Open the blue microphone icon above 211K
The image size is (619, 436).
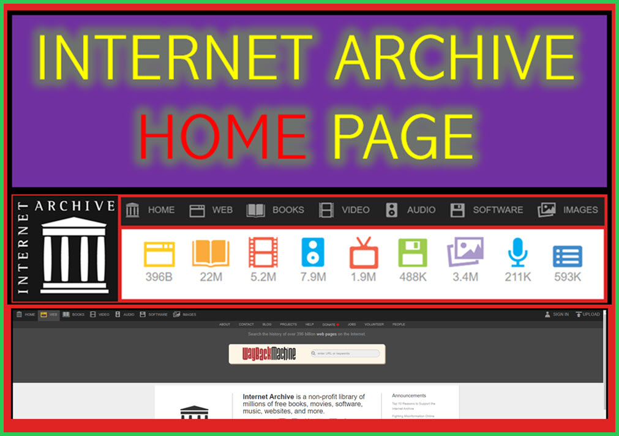coord(517,252)
